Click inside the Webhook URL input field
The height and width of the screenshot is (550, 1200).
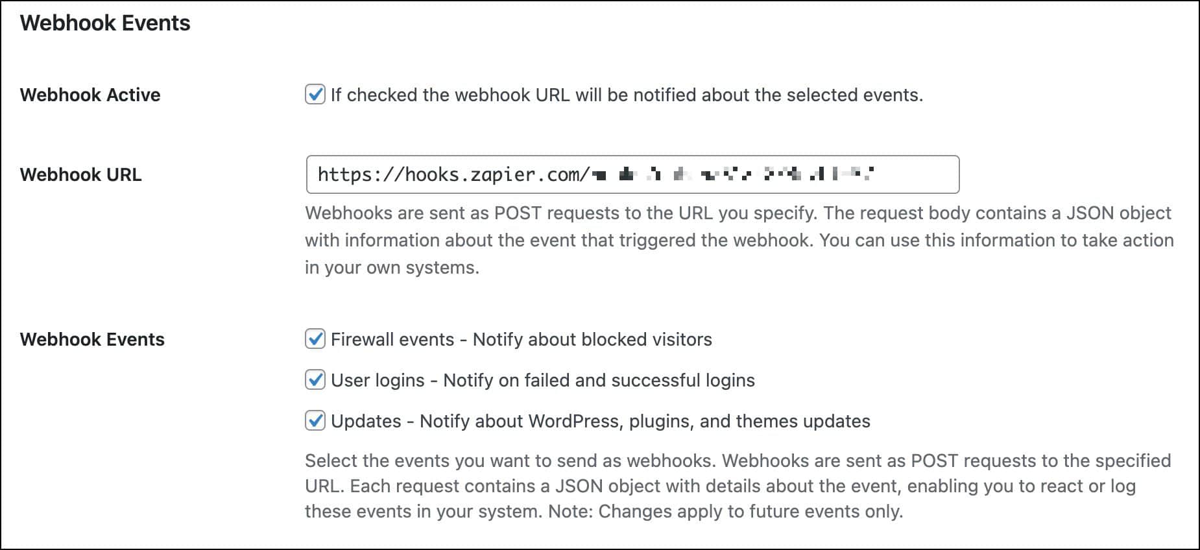click(x=778, y=174)
